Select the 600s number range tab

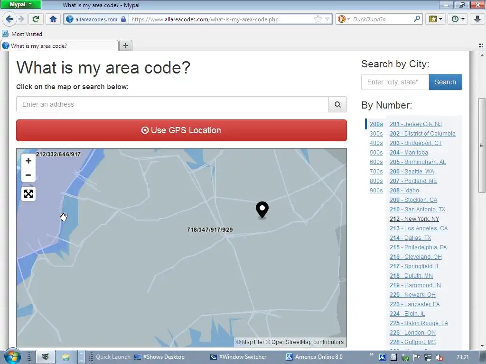click(376, 162)
